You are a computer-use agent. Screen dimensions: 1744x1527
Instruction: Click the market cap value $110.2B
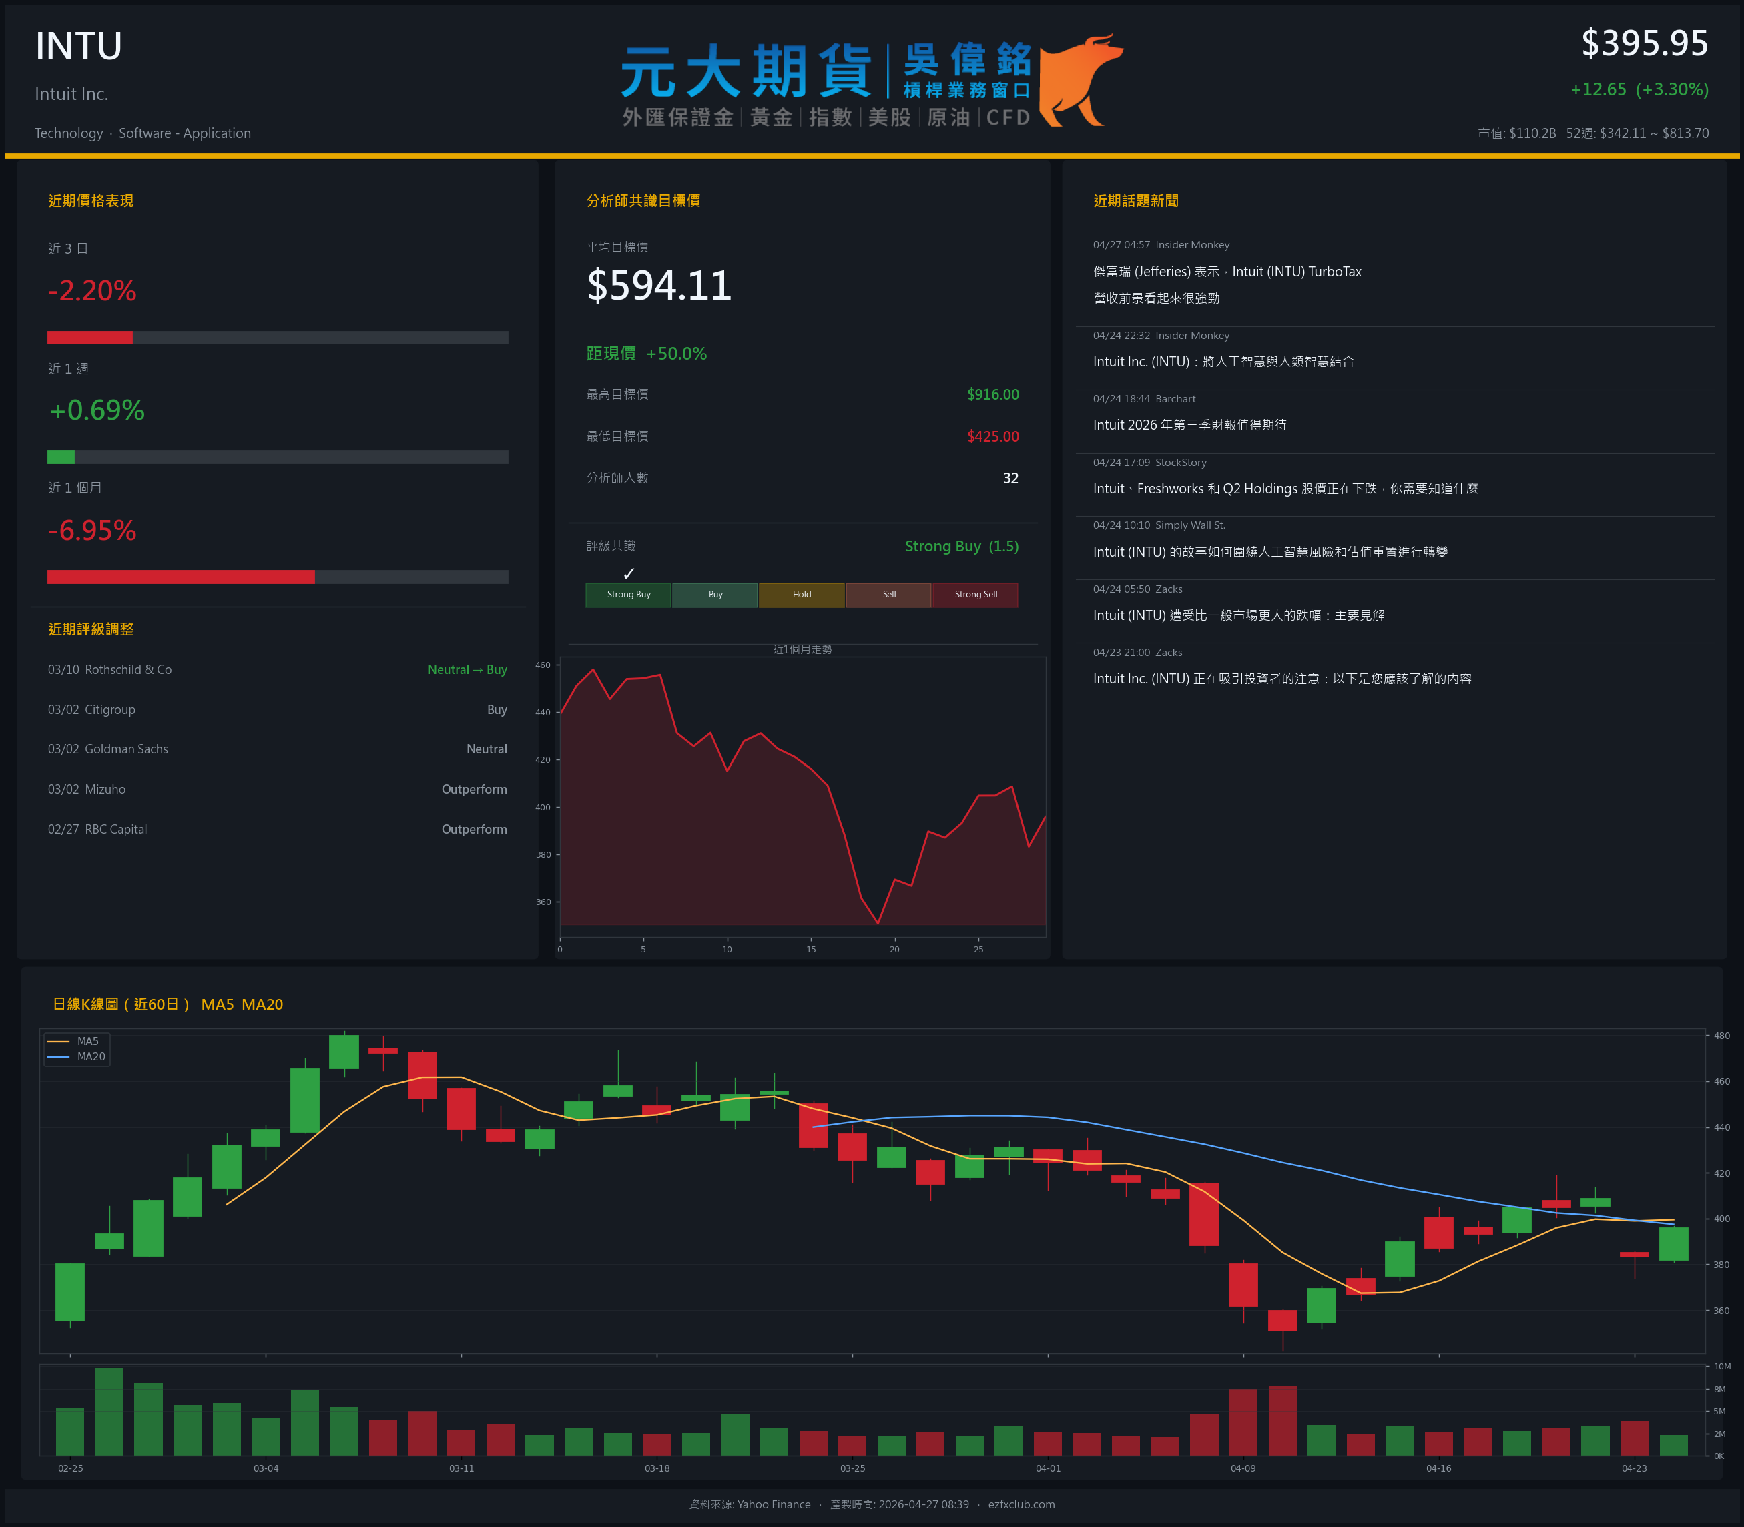[1532, 133]
